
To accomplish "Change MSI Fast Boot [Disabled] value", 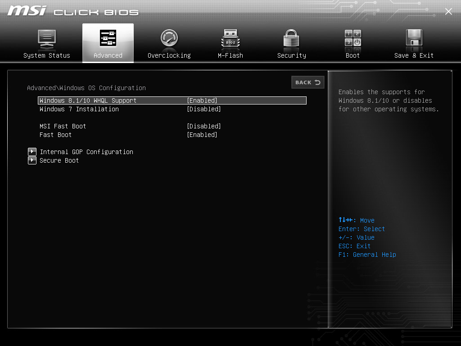I will click(204, 126).
